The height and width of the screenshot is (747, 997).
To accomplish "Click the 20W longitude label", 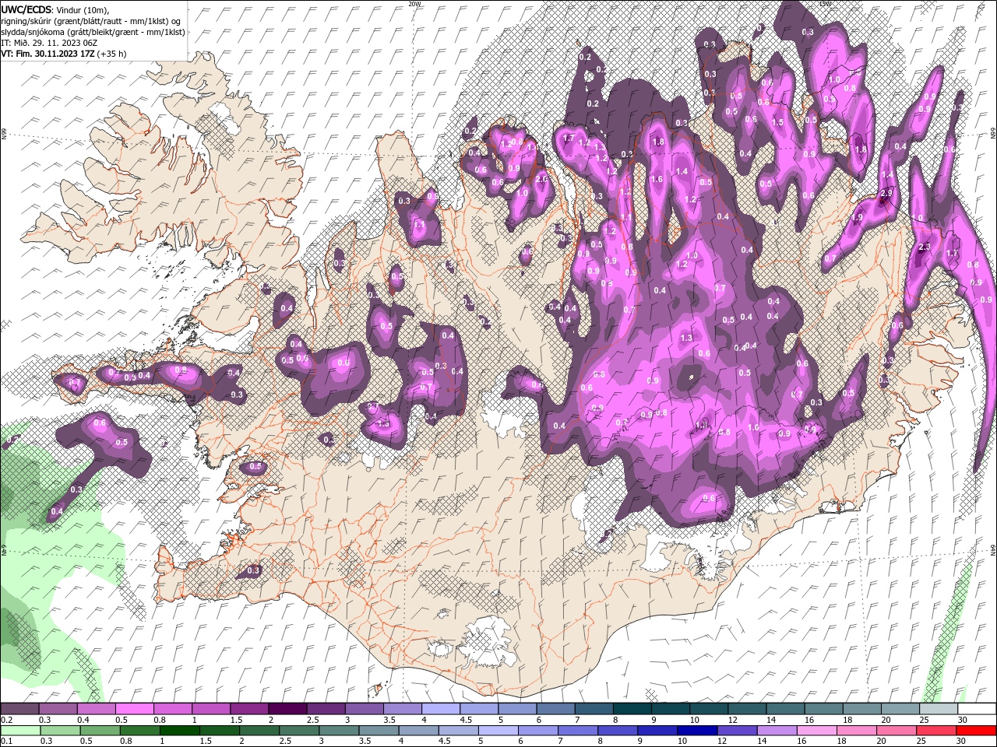I will coord(414,4).
